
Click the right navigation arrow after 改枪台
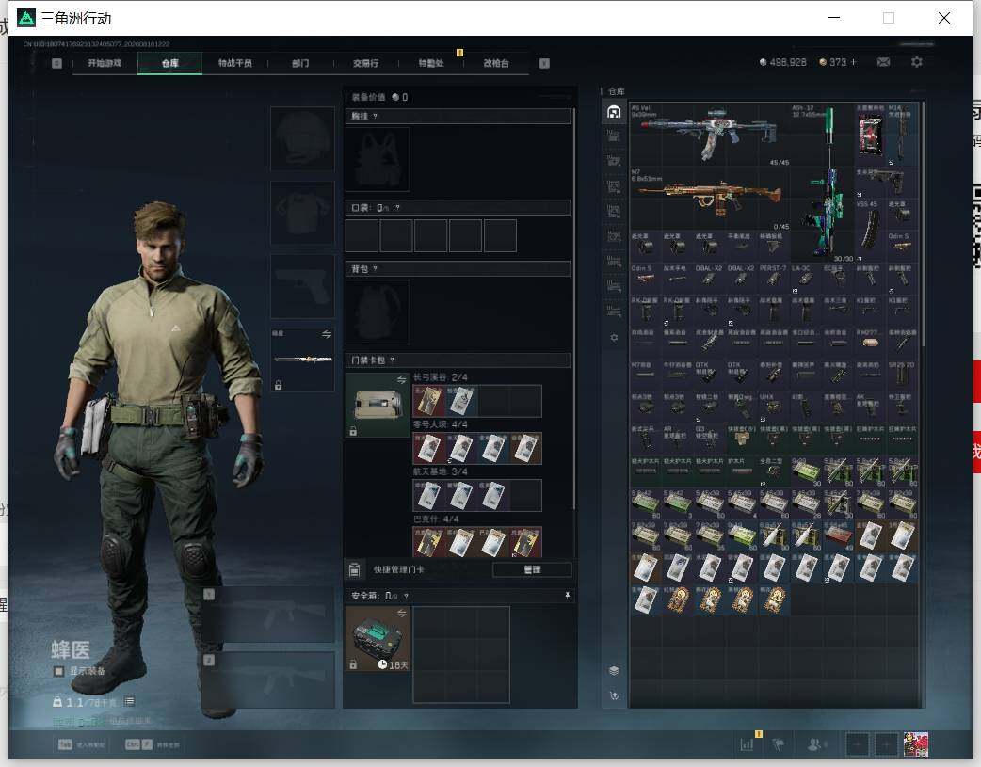544,63
